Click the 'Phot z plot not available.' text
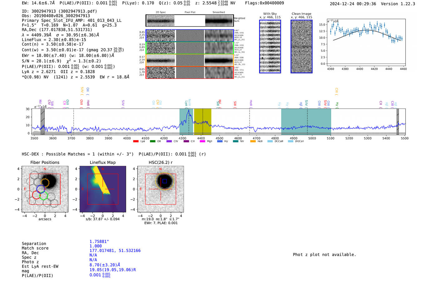 coord(324,255)
